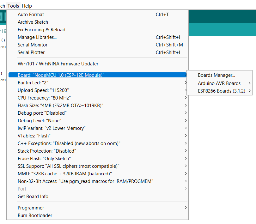This screenshot has height=224, width=256.
Task: Expand the Programmer submenu
Action: point(31,208)
